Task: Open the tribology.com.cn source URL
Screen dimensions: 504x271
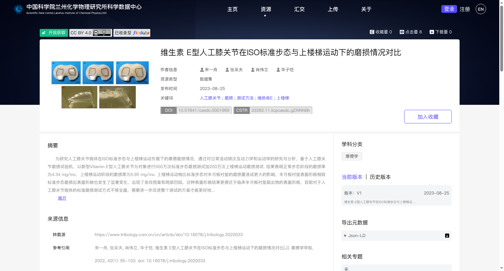Action: click(x=169, y=234)
